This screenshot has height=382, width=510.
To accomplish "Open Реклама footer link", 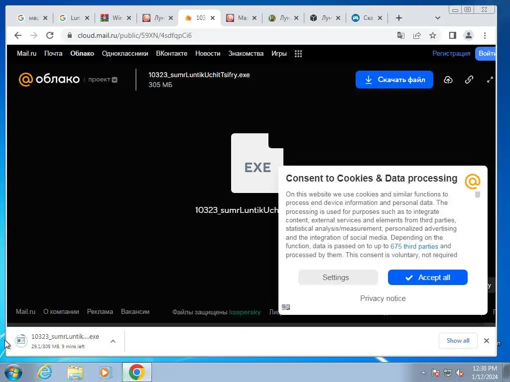I will 100,311.
